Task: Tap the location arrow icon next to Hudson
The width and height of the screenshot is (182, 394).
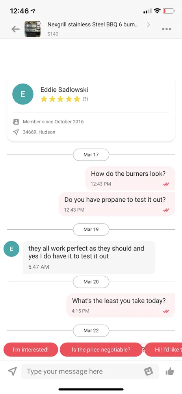Action: (x=16, y=132)
